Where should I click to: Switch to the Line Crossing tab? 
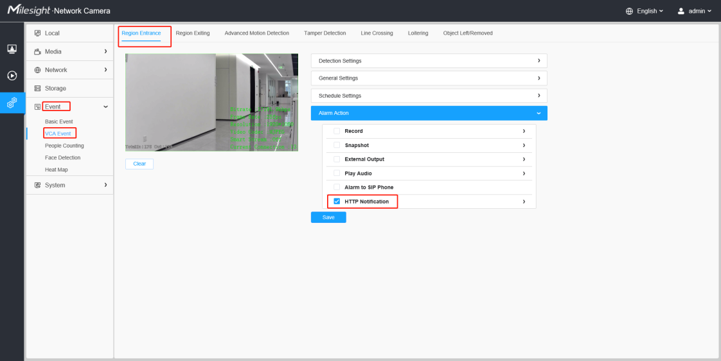(x=377, y=33)
